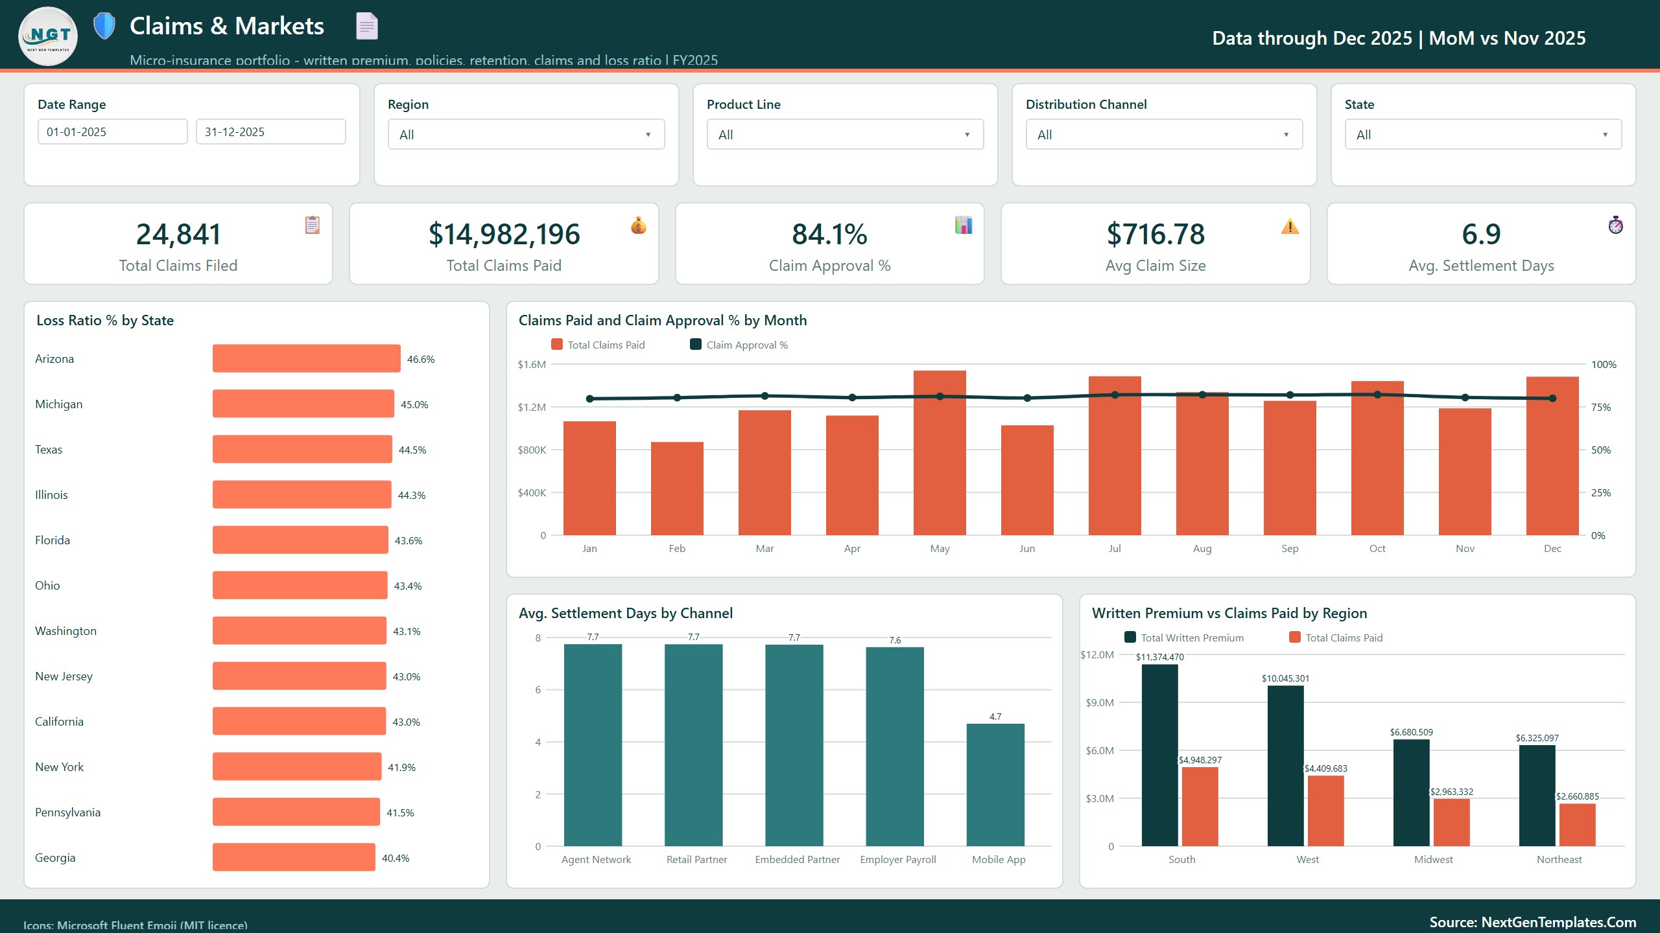
Task: Click the NGT logo icon
Action: (x=49, y=37)
